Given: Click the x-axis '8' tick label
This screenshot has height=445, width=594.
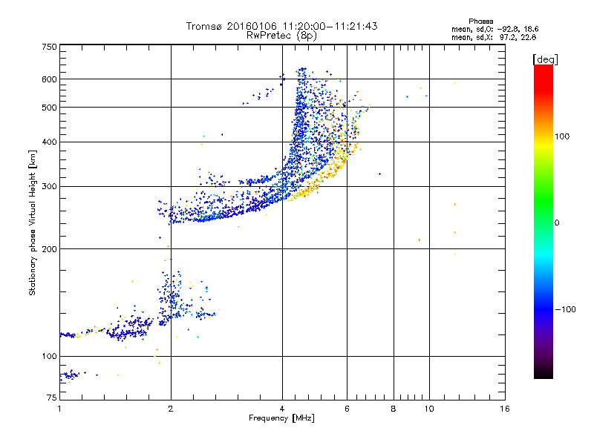Looking at the screenshot, I should point(394,409).
